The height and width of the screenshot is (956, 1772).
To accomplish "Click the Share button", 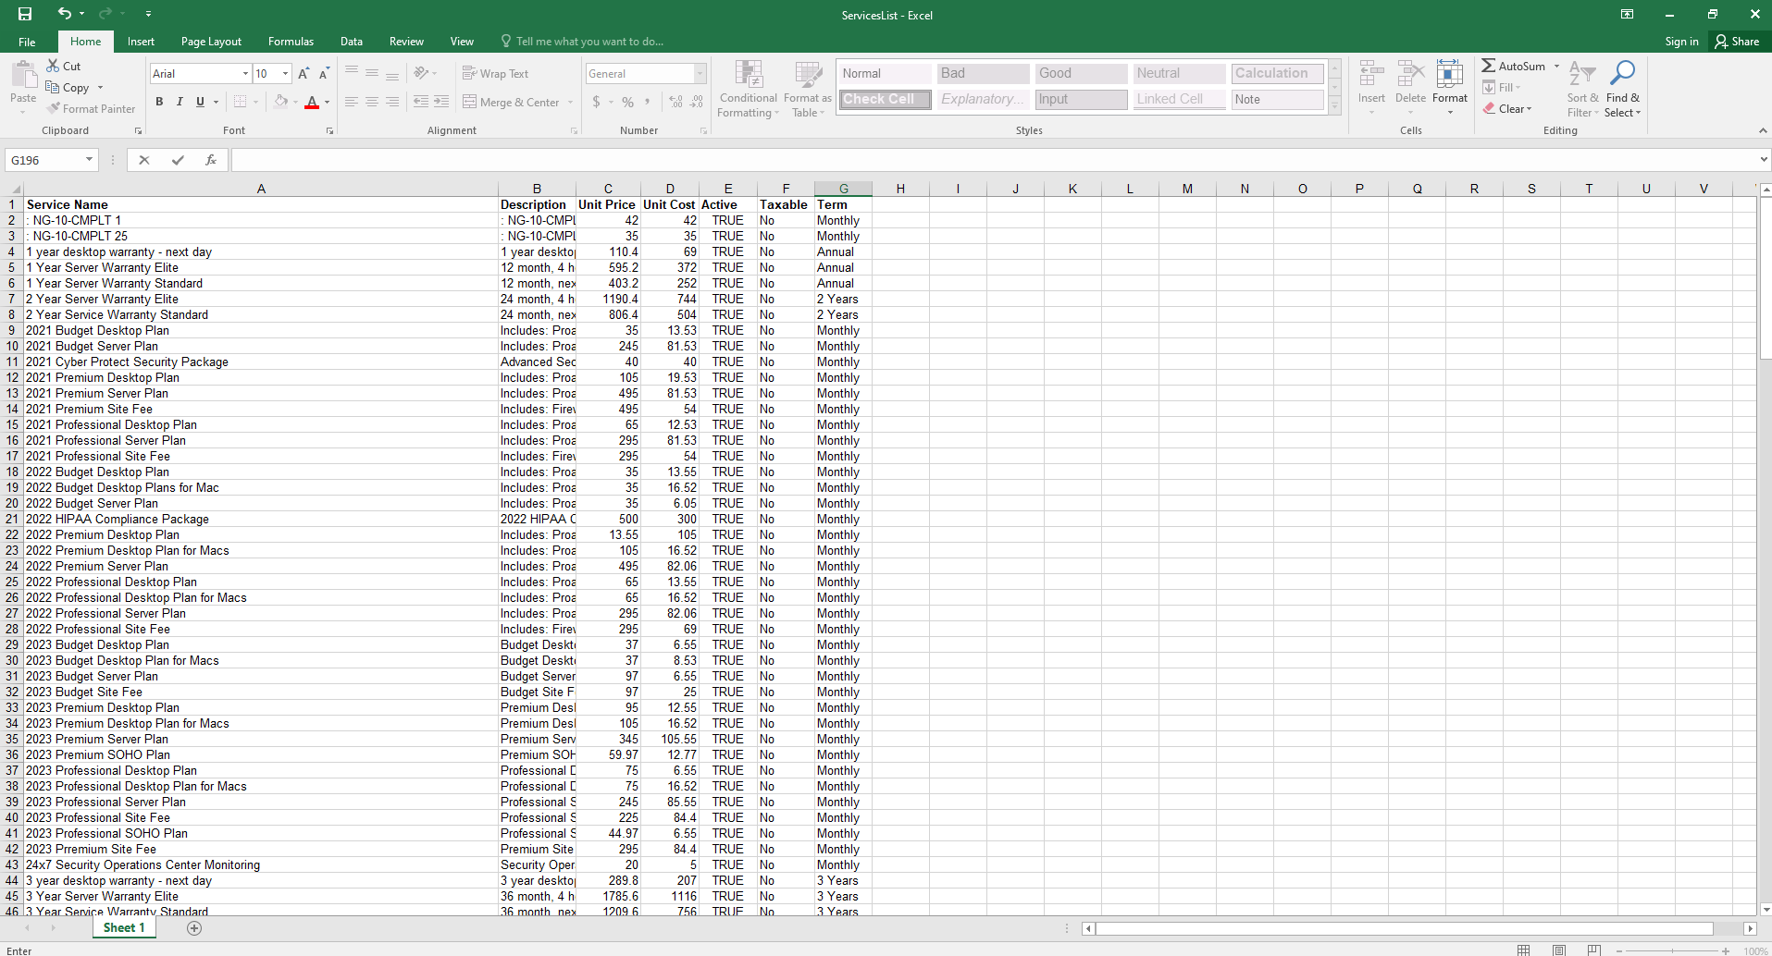I will tap(1737, 42).
